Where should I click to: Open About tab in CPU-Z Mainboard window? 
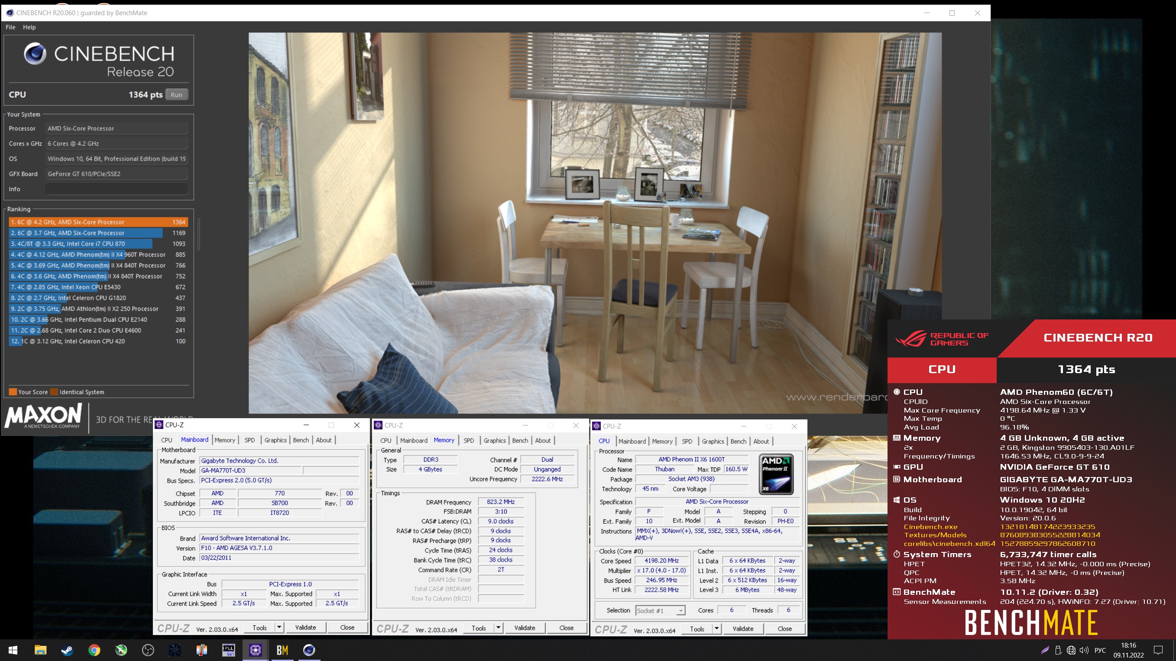tap(324, 440)
